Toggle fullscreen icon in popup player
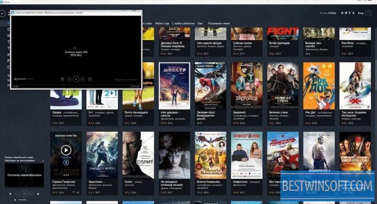The image size is (377, 204). (x=90, y=79)
